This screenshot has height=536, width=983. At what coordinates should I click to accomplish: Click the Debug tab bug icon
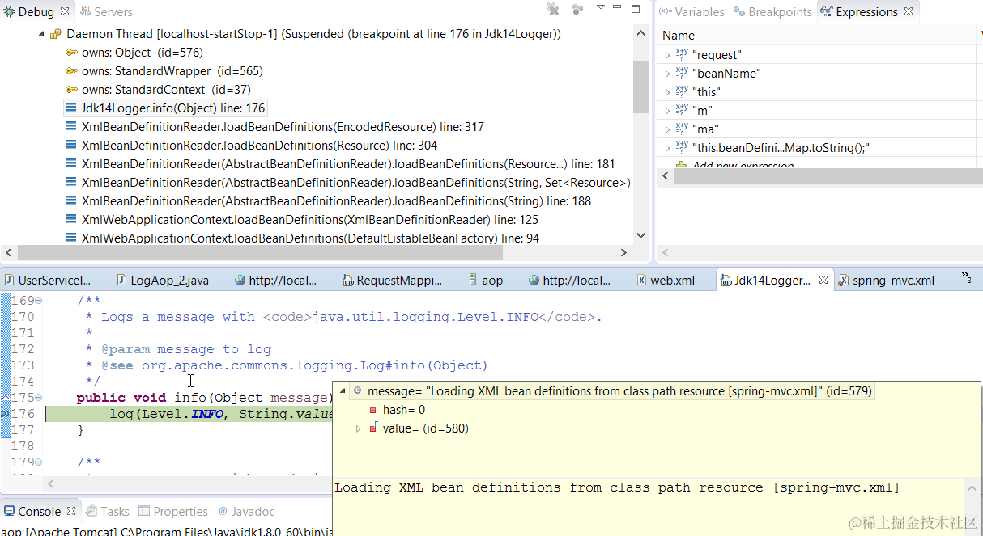(9, 11)
